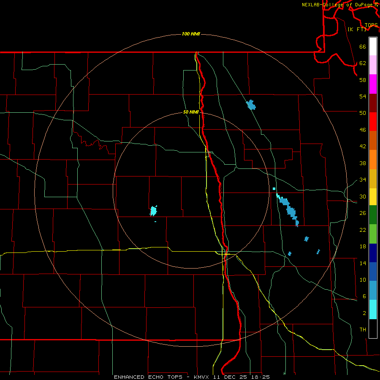Click the '100 NMI' range ring label
Image resolution: width=380 pixels, height=380 pixels.
191,34
